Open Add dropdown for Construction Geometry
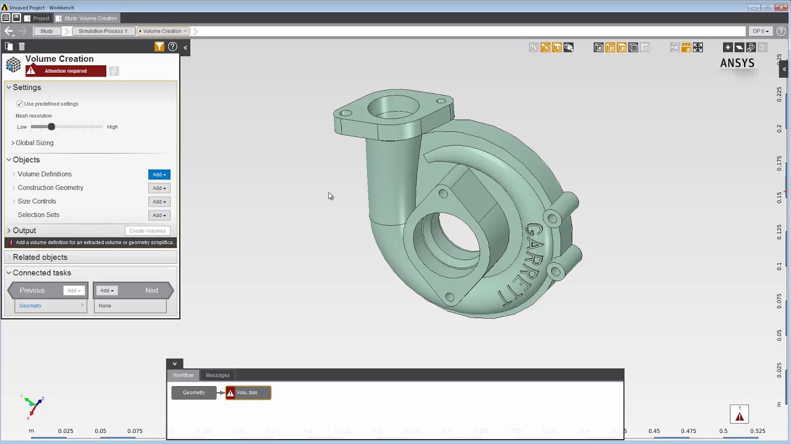Viewport: 791px width, 444px height. (159, 188)
